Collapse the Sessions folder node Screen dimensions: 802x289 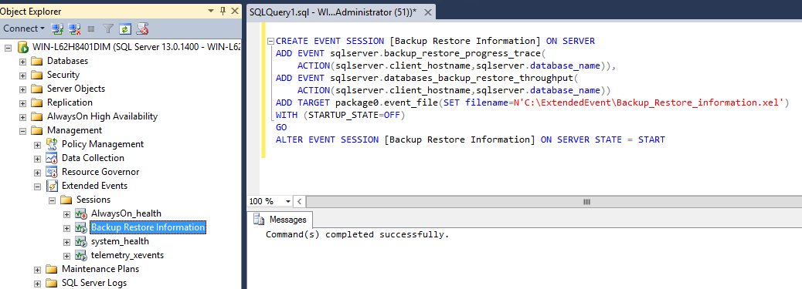coord(52,200)
